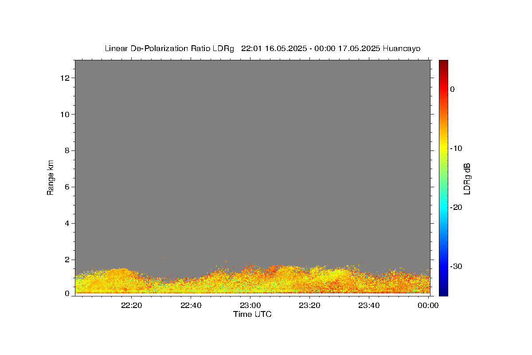Screen dimensions: 532x355
Task: Click the colorbar 0 dB label
Action: point(452,89)
